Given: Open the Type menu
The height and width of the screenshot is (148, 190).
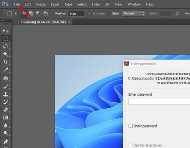Looking at the screenshot, I should (x=68, y=5).
